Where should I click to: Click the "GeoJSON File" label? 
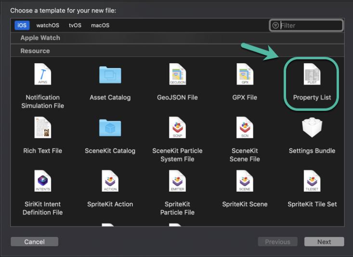click(177, 97)
